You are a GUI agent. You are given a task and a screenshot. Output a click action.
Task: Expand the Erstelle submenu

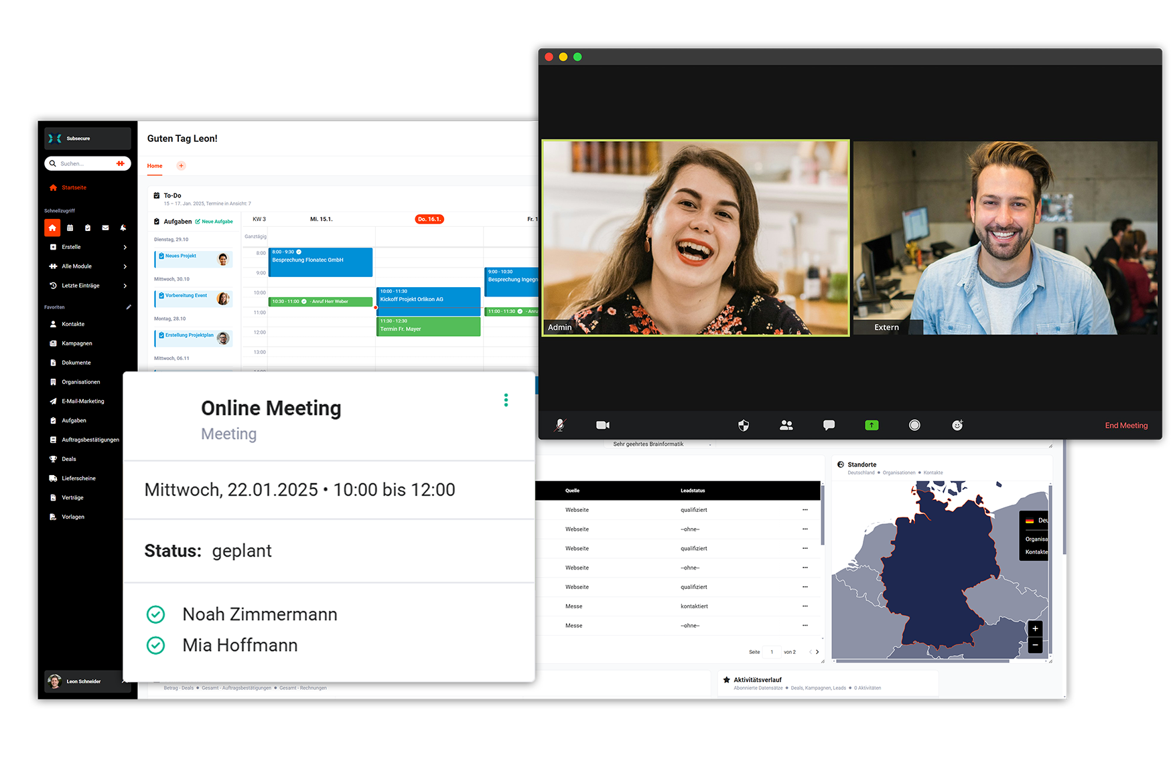click(125, 248)
